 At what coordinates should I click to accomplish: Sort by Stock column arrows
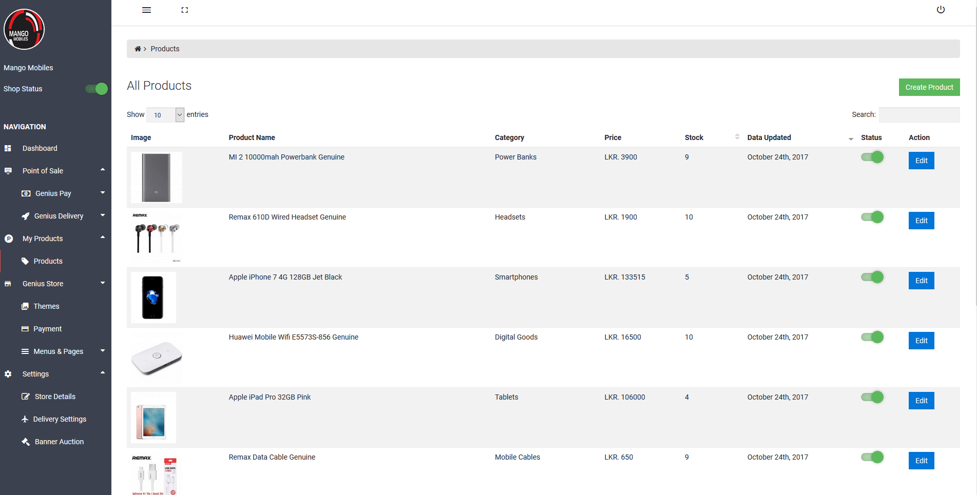point(737,136)
